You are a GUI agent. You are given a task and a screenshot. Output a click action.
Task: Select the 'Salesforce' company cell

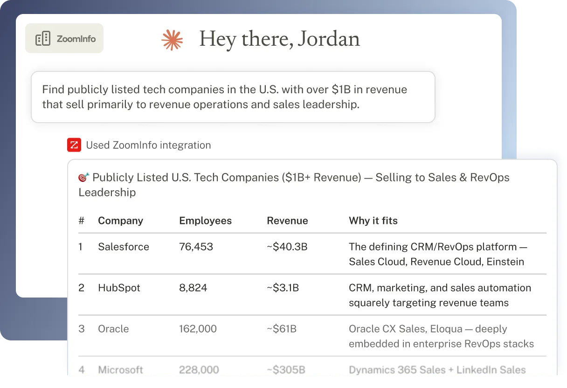click(x=124, y=247)
